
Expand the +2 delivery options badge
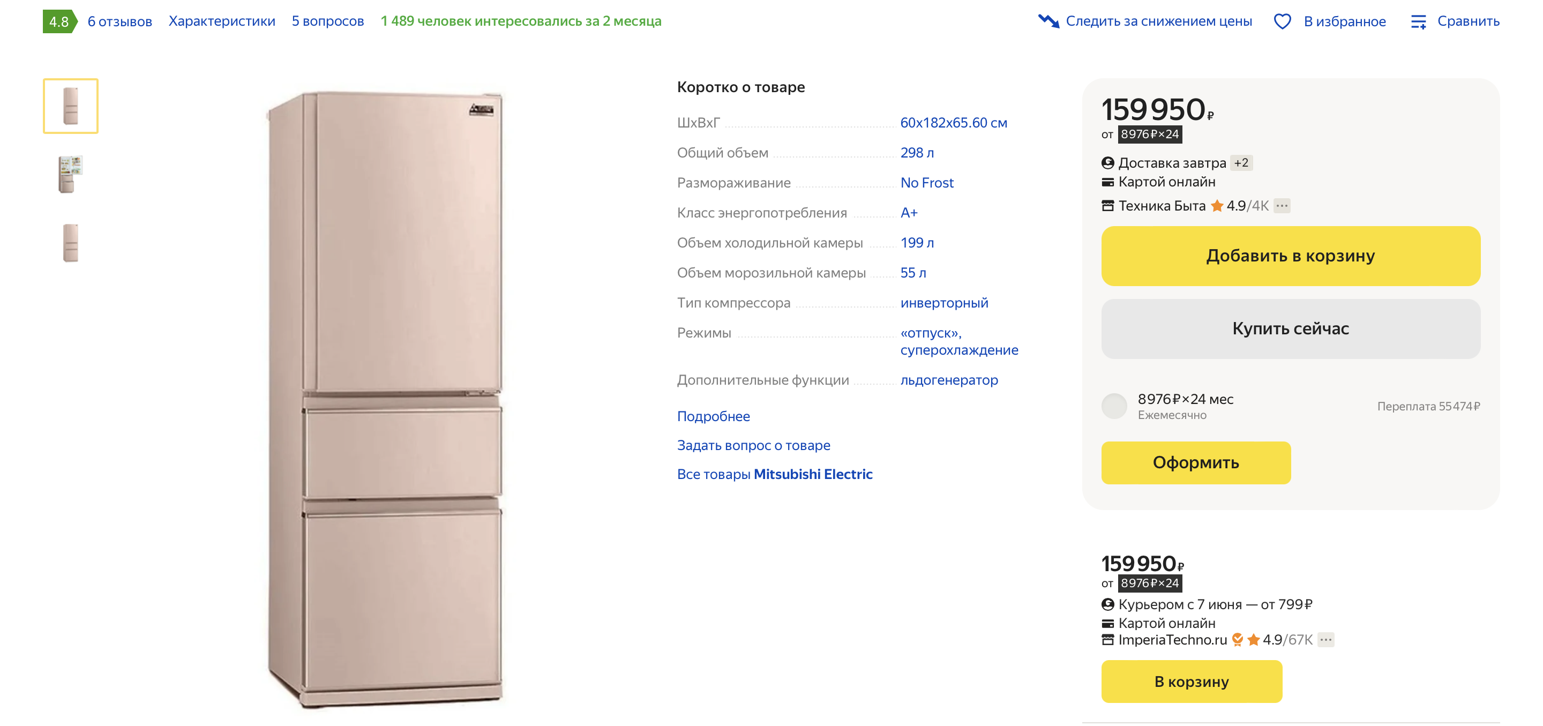[1240, 163]
